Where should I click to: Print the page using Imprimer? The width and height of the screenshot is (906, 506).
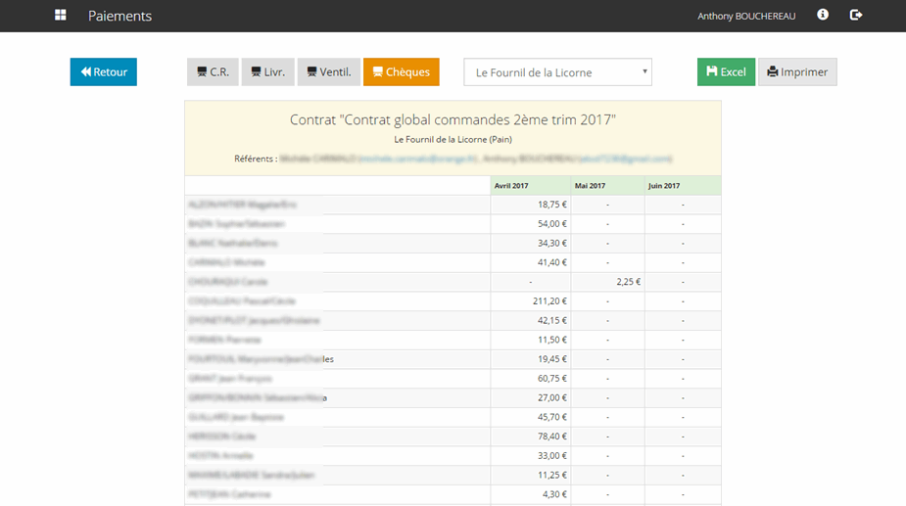pyautogui.click(x=797, y=72)
